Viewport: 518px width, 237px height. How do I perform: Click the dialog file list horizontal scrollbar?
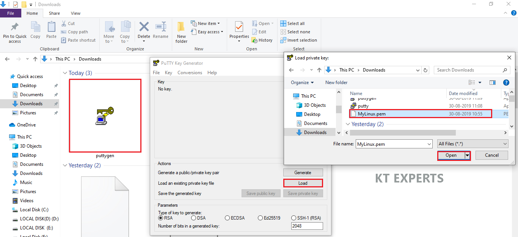[x=403, y=133]
